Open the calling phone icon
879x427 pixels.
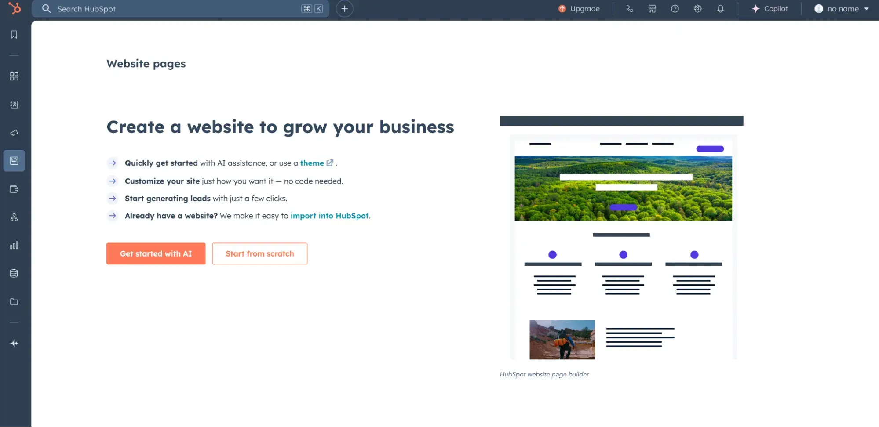click(630, 9)
